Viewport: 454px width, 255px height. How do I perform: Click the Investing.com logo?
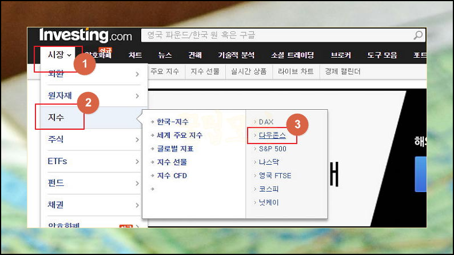(x=86, y=35)
